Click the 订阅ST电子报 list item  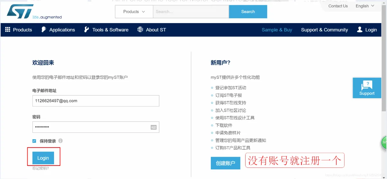pyautogui.click(x=229, y=95)
